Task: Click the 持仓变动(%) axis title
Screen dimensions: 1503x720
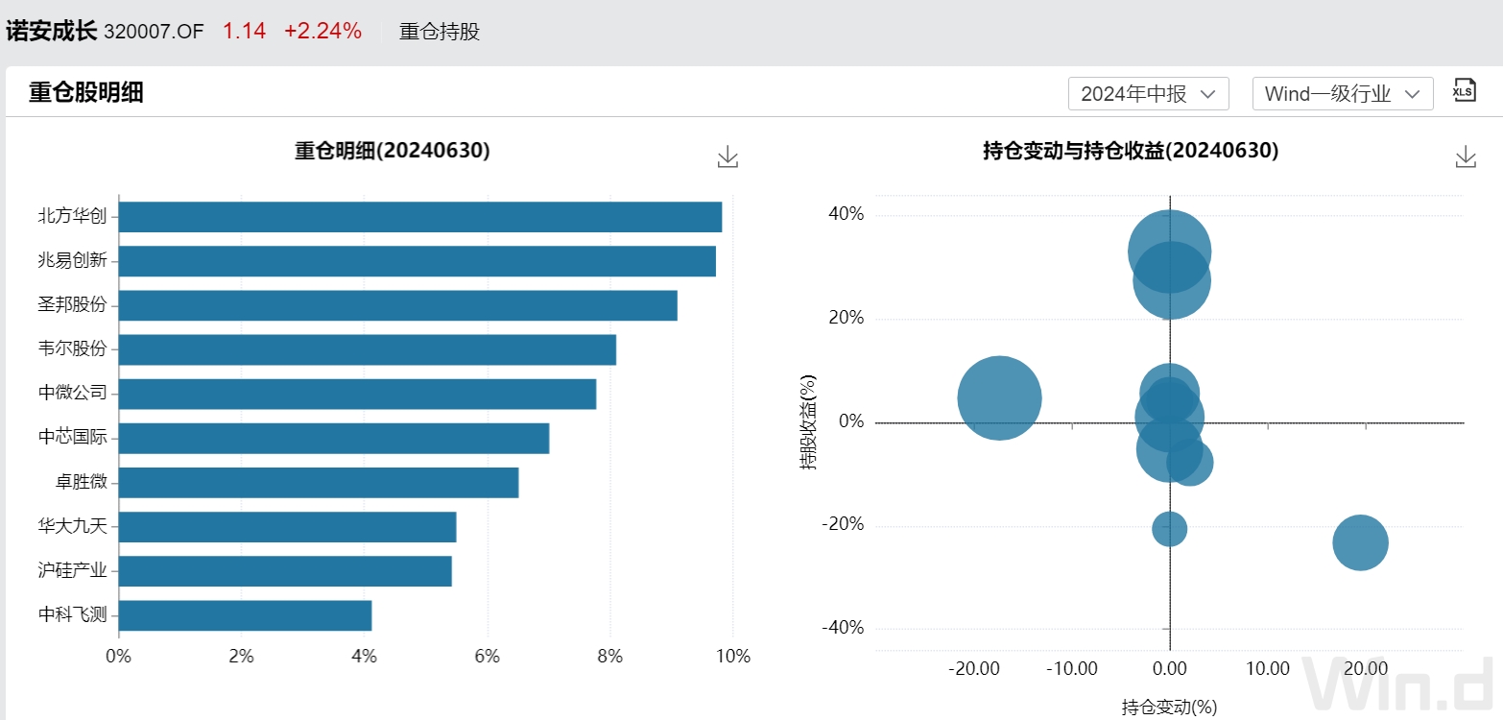Action: 1169,706
